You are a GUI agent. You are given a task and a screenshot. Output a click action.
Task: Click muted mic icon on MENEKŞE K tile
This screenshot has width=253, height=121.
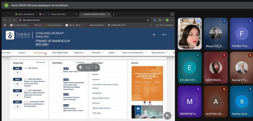click(x=198, y=89)
